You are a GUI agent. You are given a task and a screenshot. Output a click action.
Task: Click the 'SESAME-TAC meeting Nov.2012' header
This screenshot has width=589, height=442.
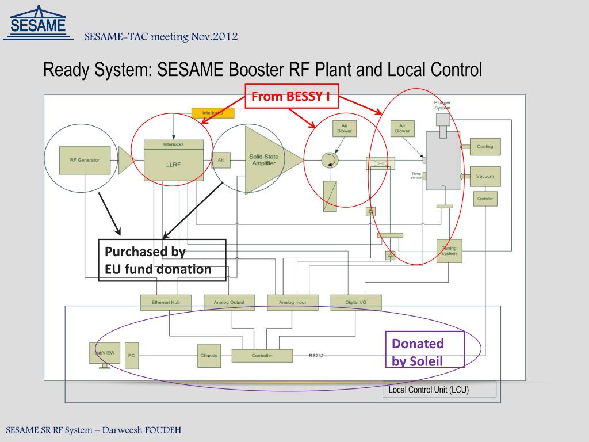pyautogui.click(x=161, y=36)
